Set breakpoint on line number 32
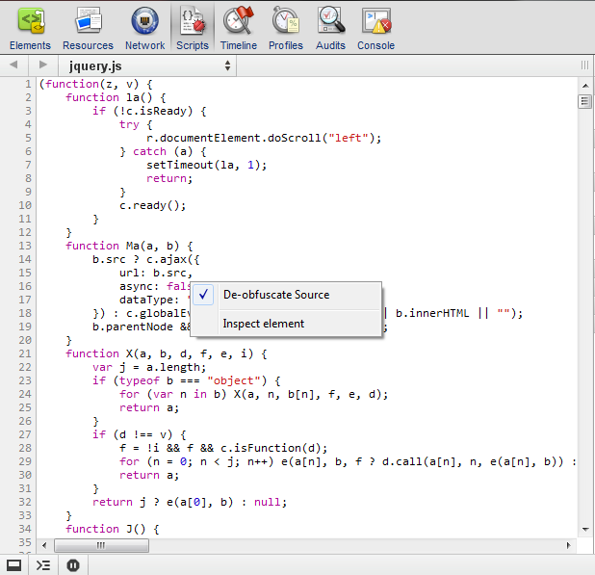The height and width of the screenshot is (575, 595). coord(25,502)
